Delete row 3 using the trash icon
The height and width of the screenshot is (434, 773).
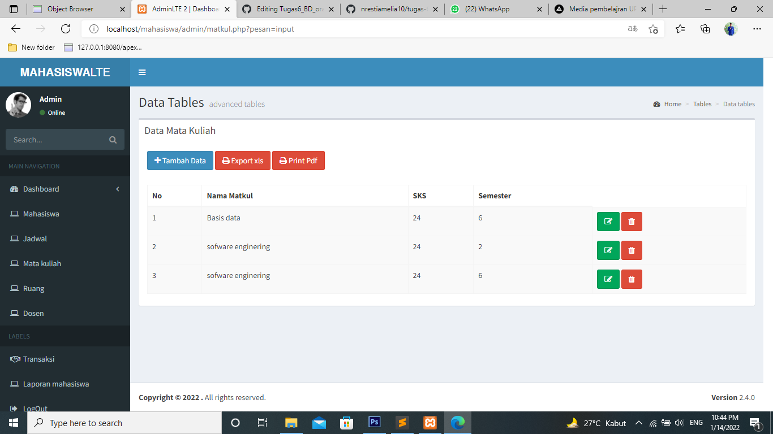tap(631, 279)
